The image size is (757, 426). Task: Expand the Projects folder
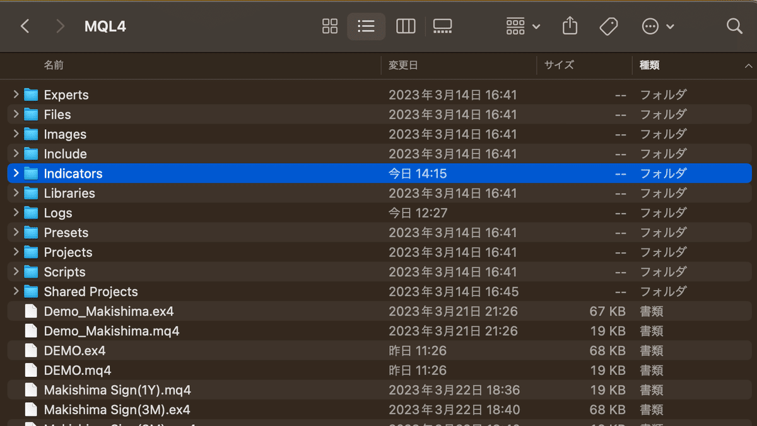(16, 252)
